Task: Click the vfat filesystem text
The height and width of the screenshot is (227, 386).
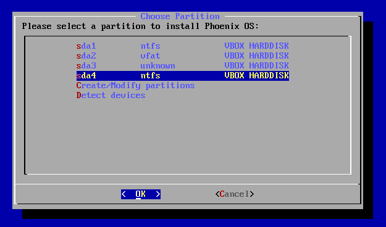Action: 150,56
